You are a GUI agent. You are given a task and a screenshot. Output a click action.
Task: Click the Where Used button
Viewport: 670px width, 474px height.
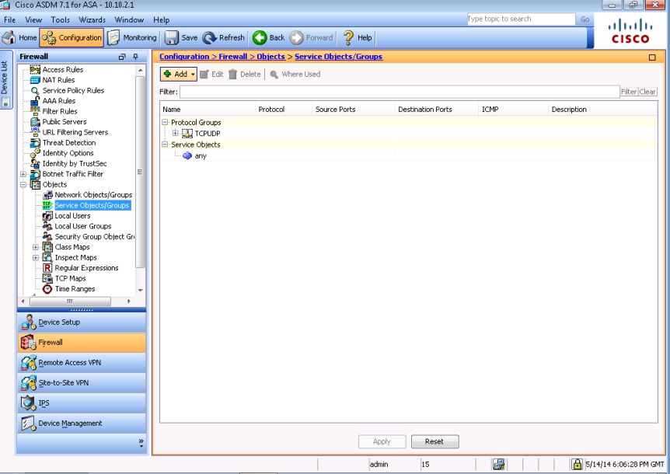[x=295, y=74]
